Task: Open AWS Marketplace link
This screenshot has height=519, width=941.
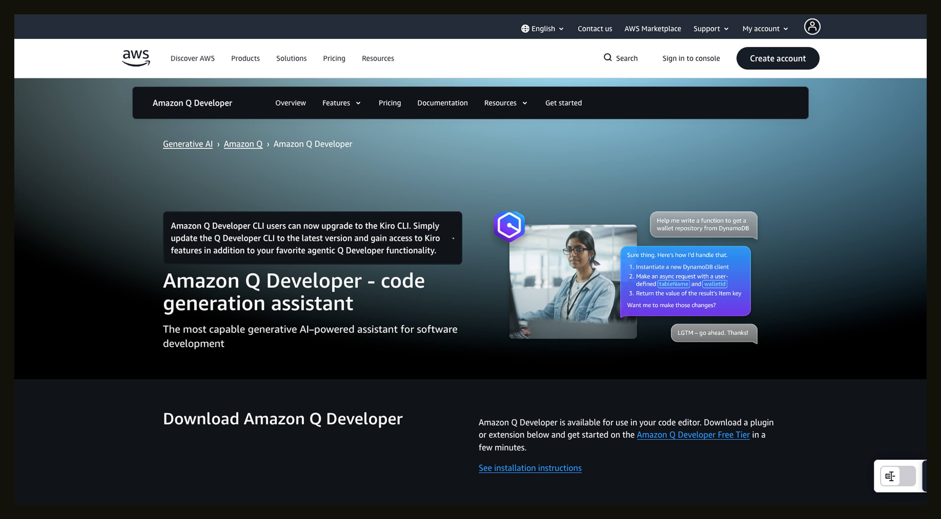Action: (x=653, y=29)
